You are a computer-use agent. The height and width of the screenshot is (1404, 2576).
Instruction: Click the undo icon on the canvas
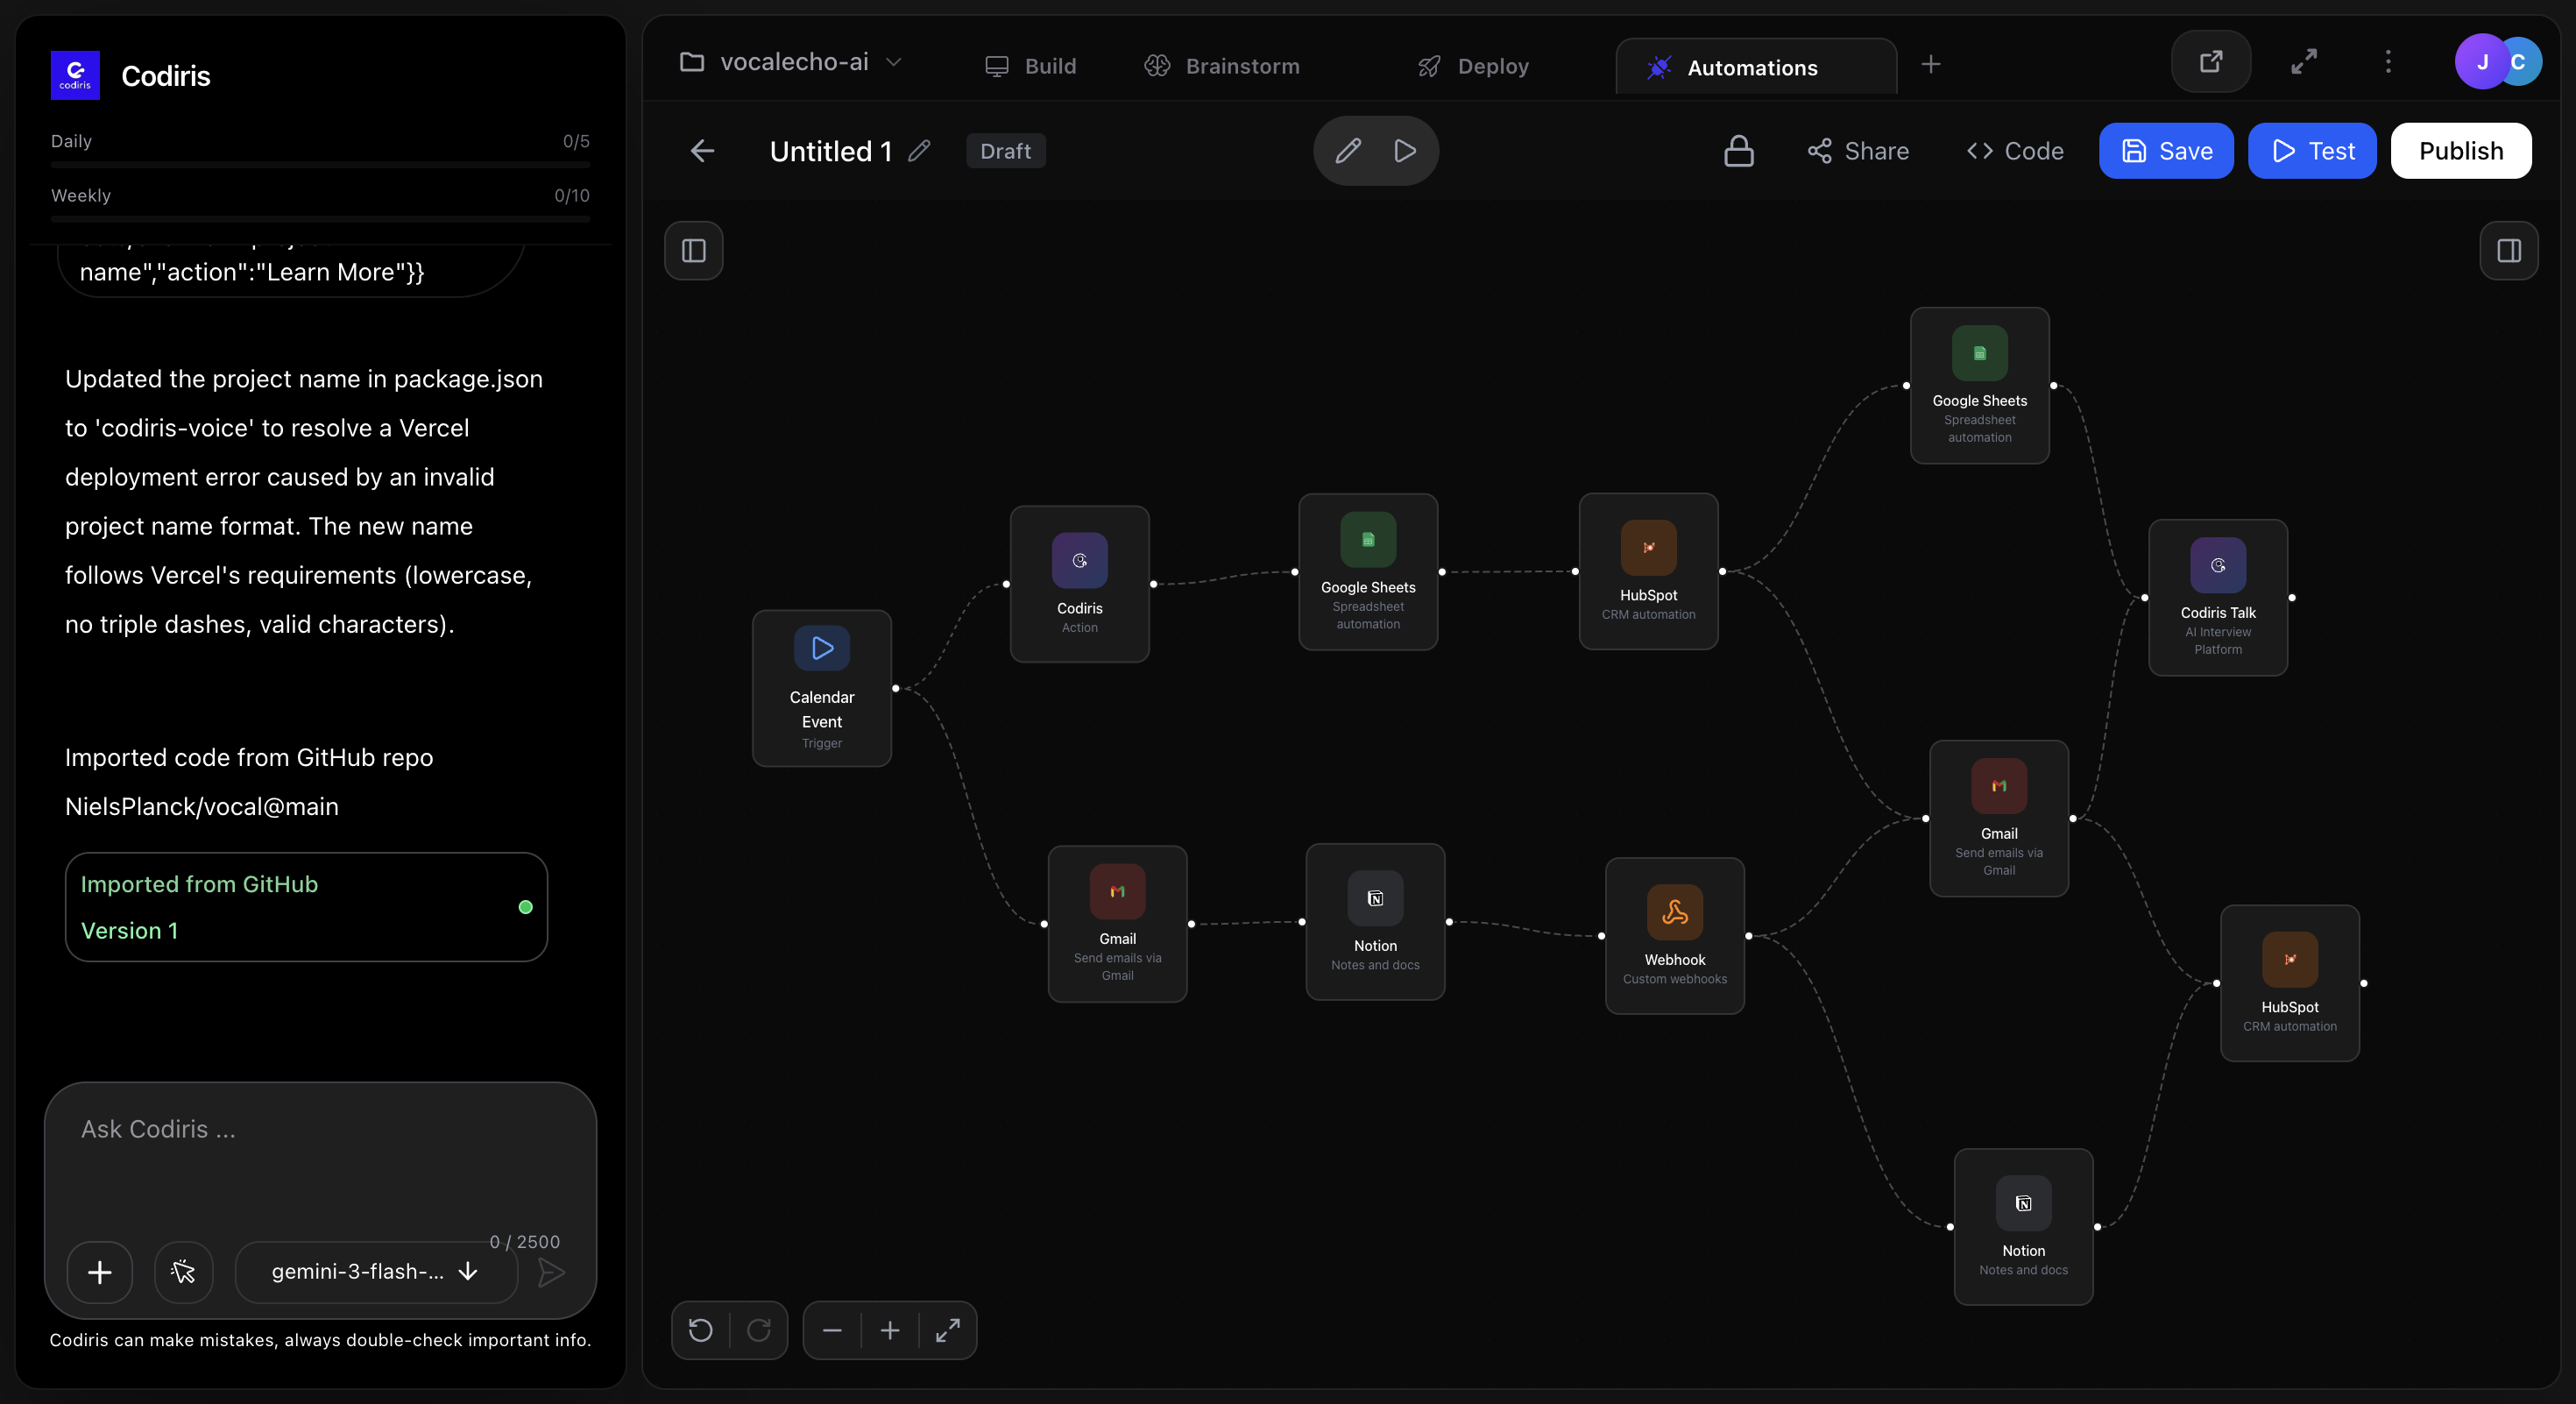pos(701,1330)
